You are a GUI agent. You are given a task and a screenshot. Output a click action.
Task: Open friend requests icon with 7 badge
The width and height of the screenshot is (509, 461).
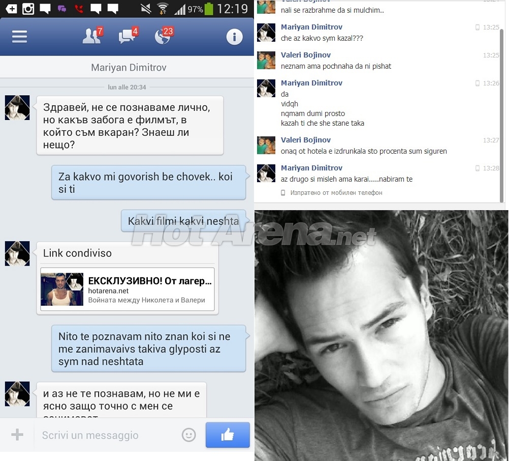[92, 36]
